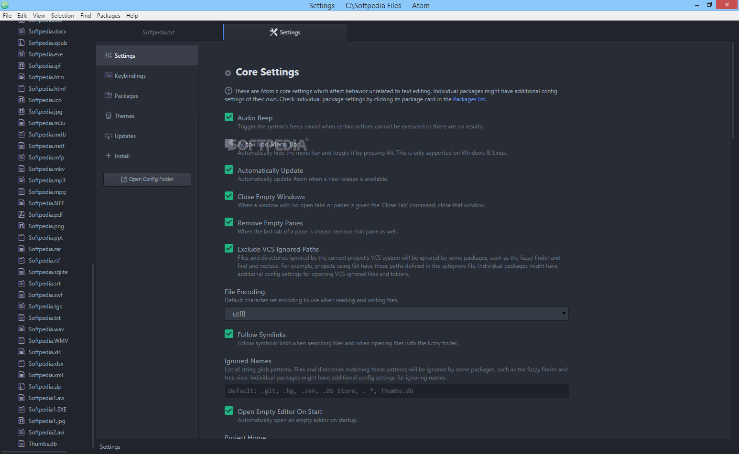Click the plus icon next to Install

click(x=108, y=156)
